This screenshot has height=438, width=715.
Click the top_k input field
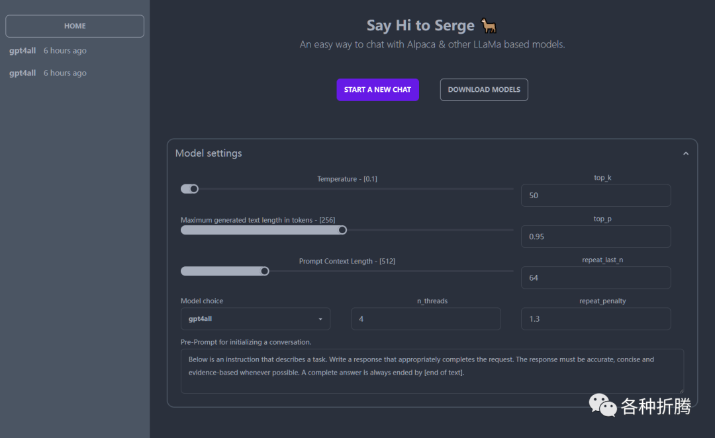click(596, 196)
